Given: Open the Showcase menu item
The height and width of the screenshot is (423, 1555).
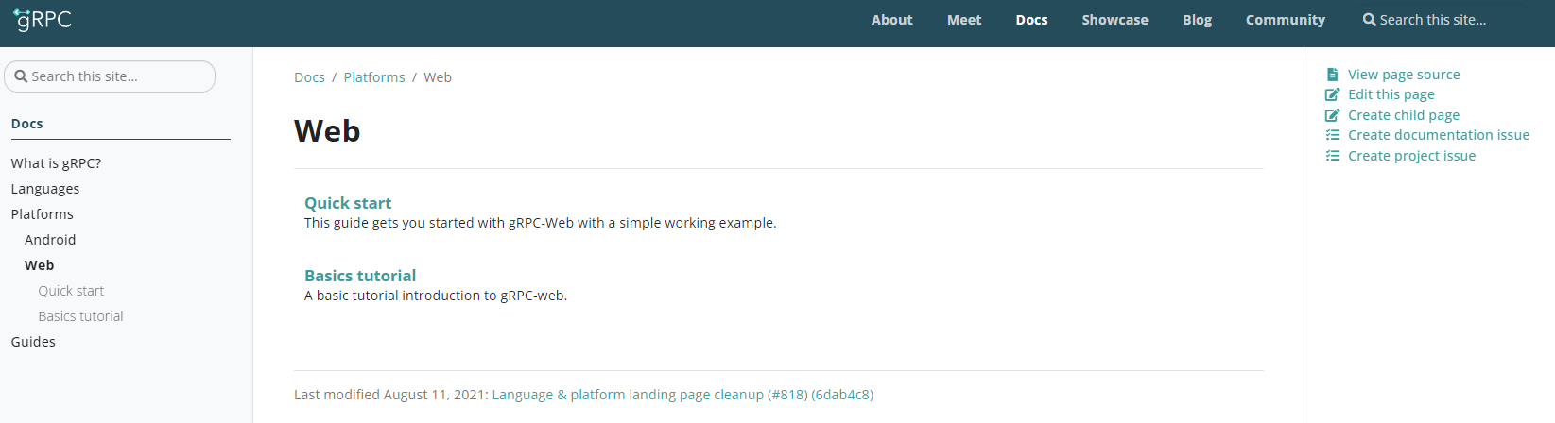Looking at the screenshot, I should (x=1114, y=20).
